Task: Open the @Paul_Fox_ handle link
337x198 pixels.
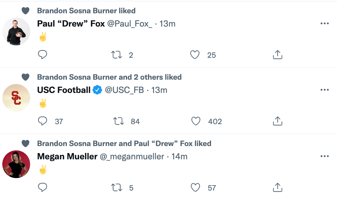Action: (130, 24)
